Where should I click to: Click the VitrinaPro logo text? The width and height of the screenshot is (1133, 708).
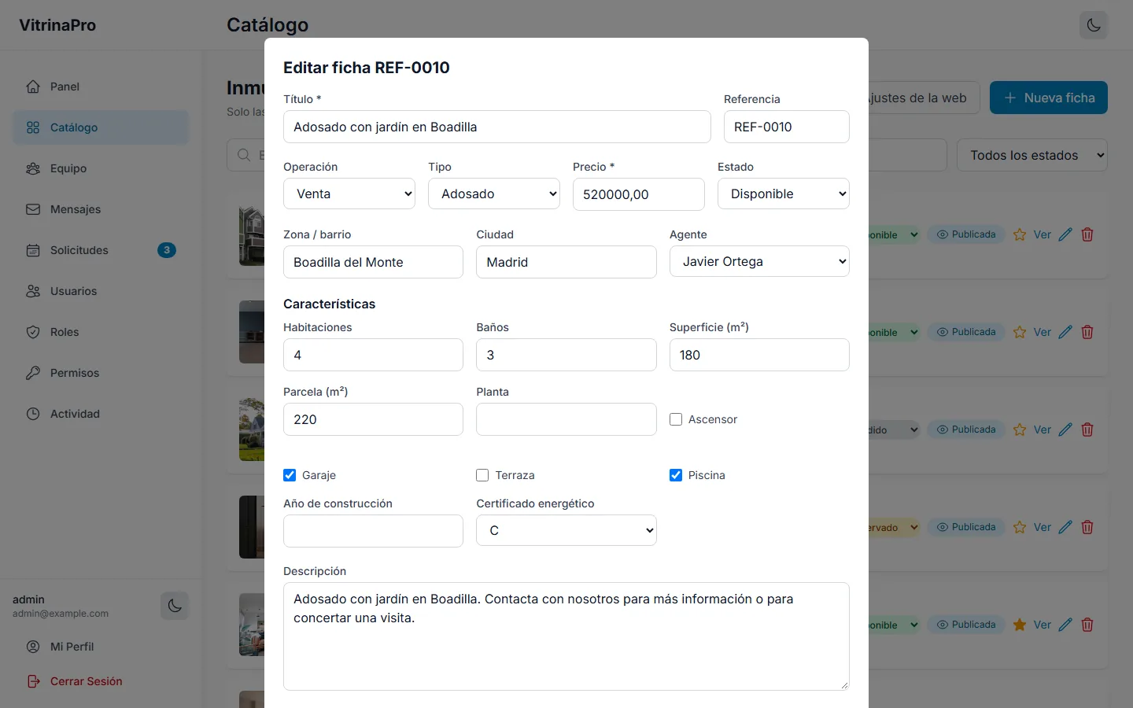(57, 25)
